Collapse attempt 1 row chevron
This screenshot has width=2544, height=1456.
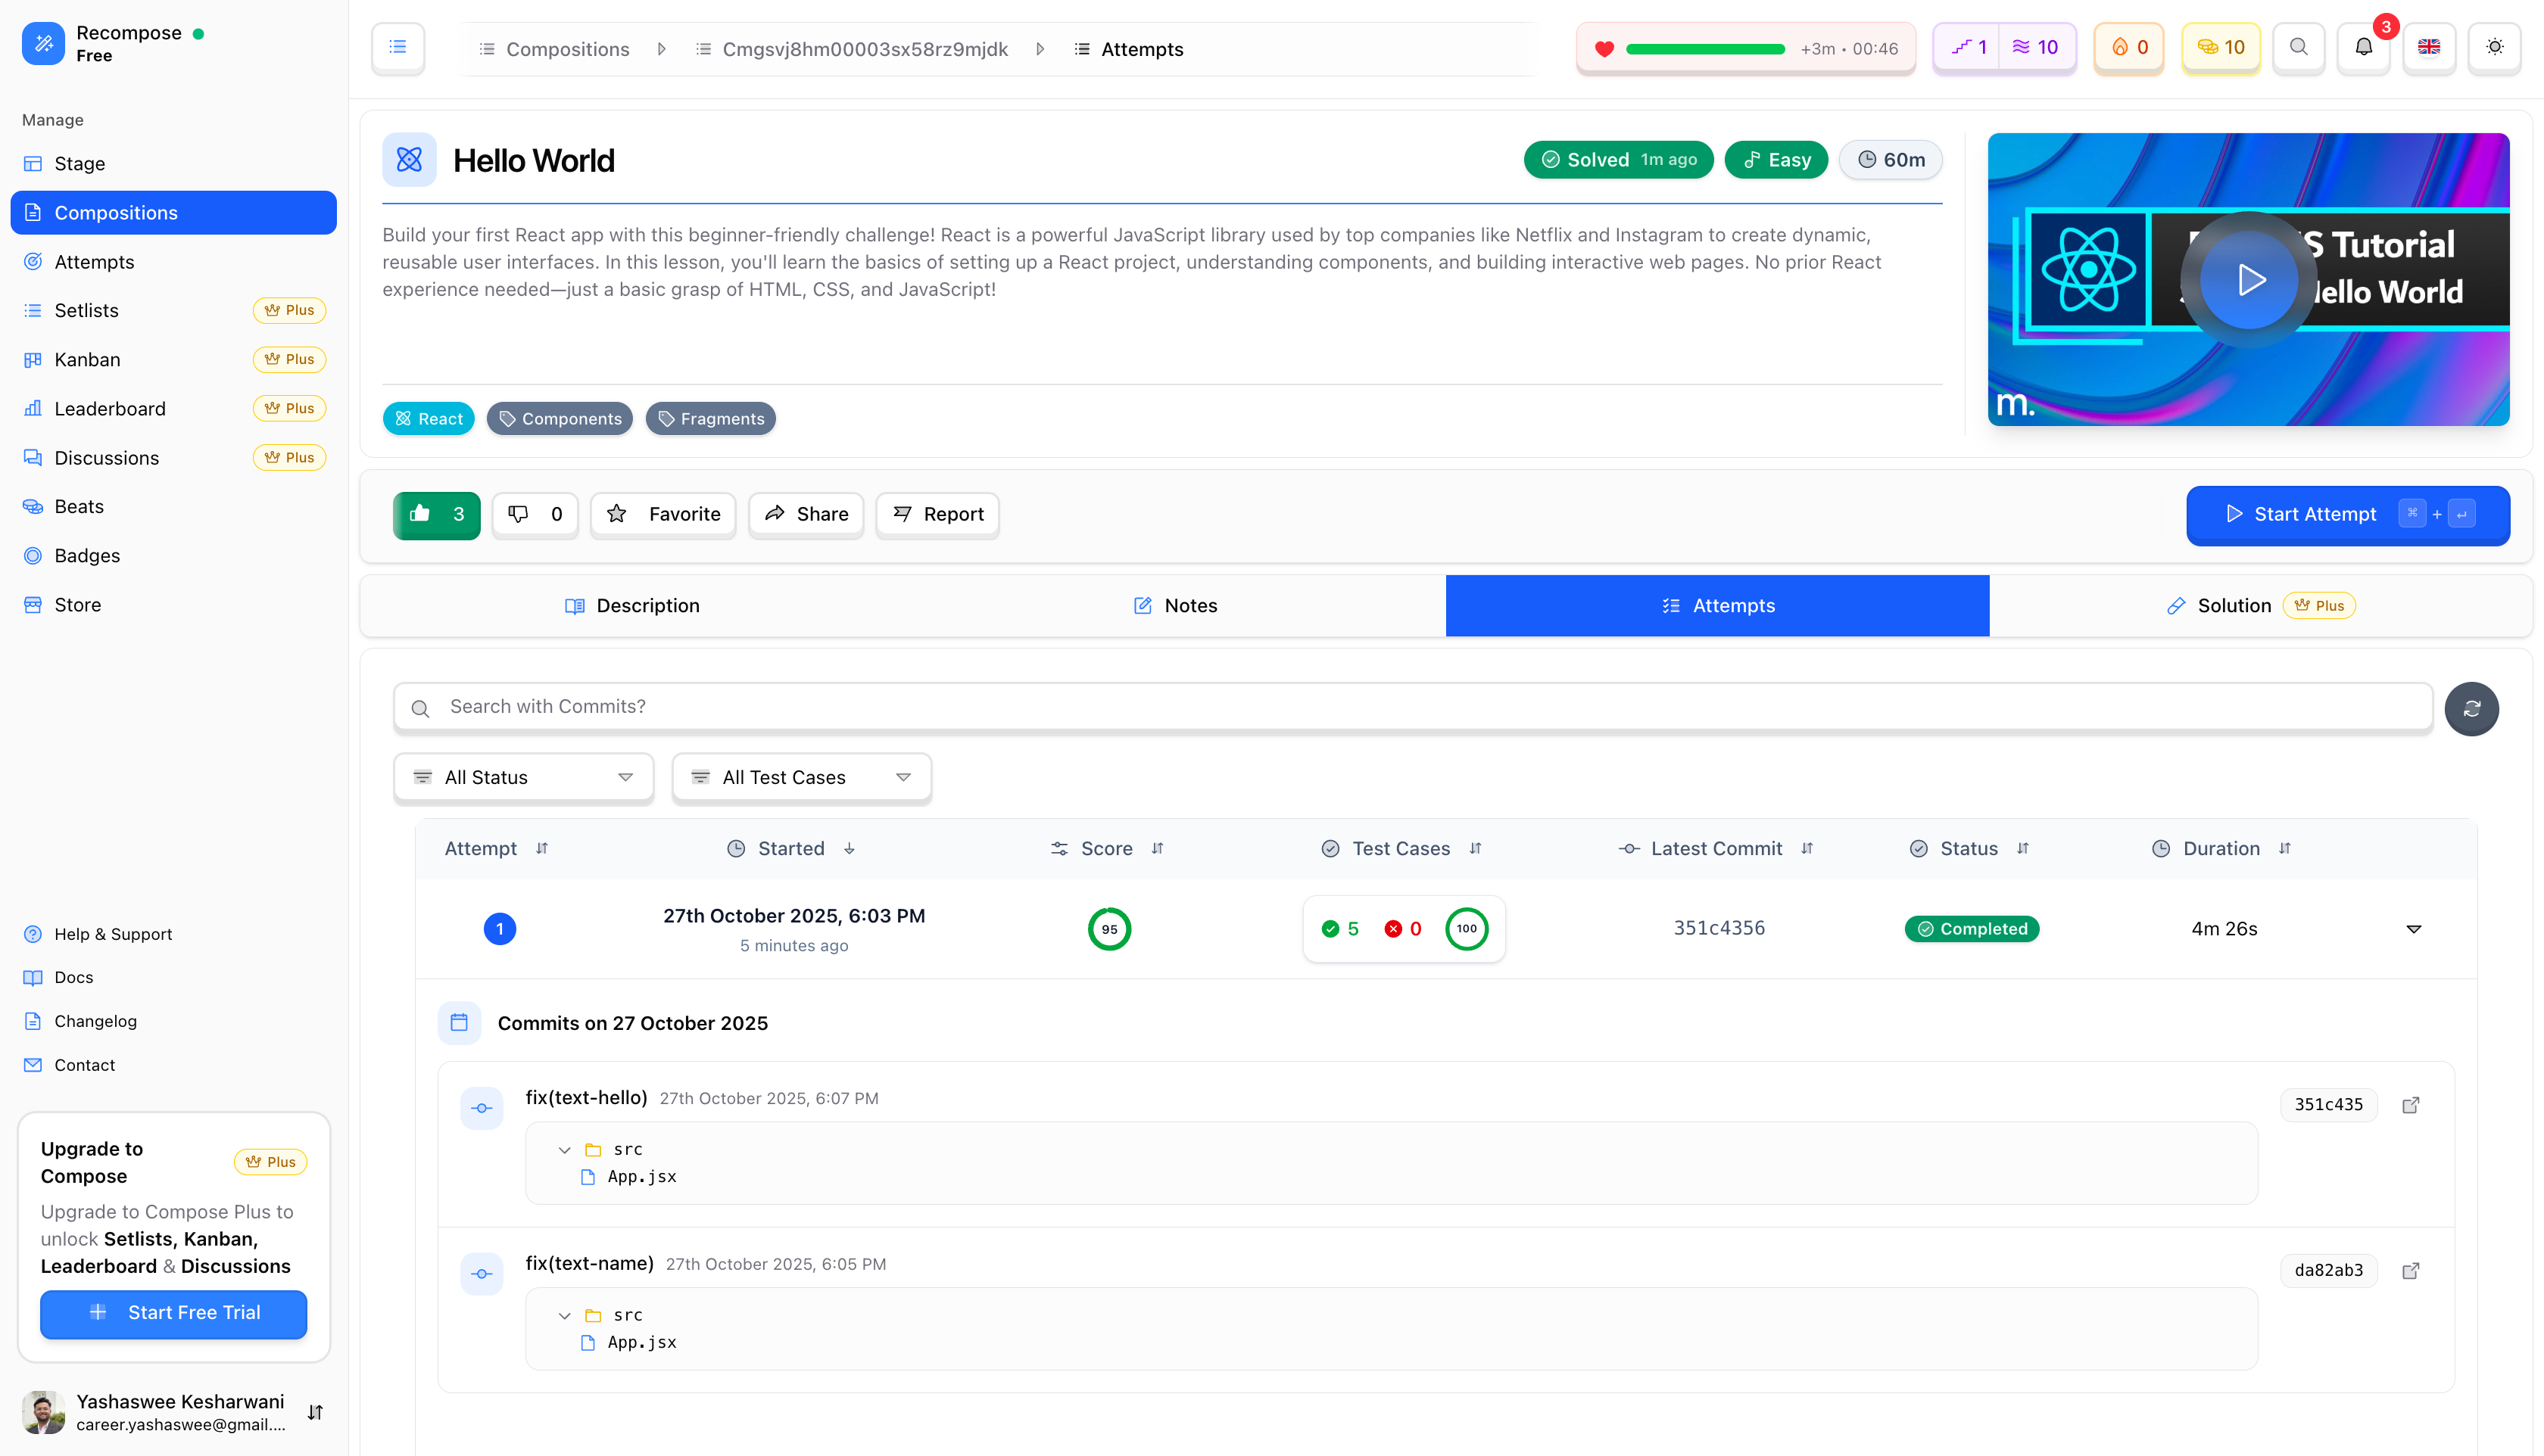[2413, 929]
